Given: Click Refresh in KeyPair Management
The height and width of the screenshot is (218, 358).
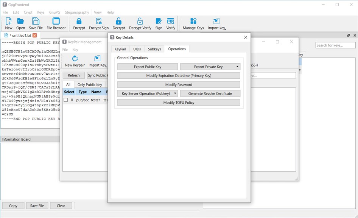Looking at the screenshot, I should tap(74, 75).
